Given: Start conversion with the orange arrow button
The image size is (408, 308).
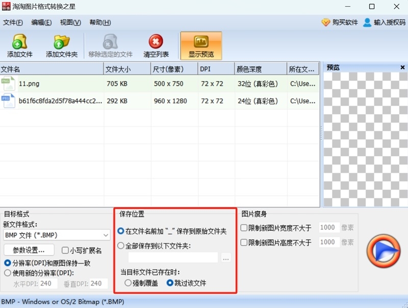Looking at the screenshot, I should click(384, 250).
